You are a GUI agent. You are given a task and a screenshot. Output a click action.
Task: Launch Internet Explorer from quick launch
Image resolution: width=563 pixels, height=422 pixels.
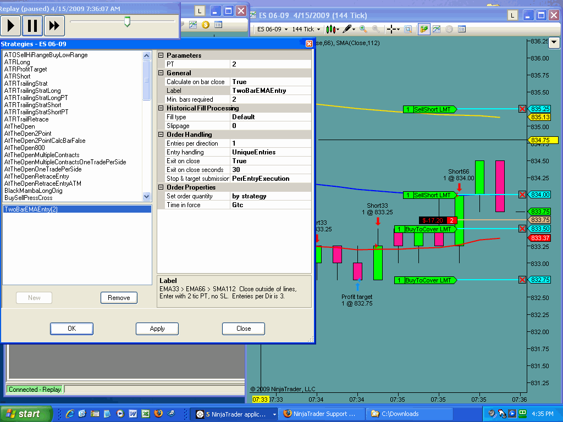click(x=70, y=414)
